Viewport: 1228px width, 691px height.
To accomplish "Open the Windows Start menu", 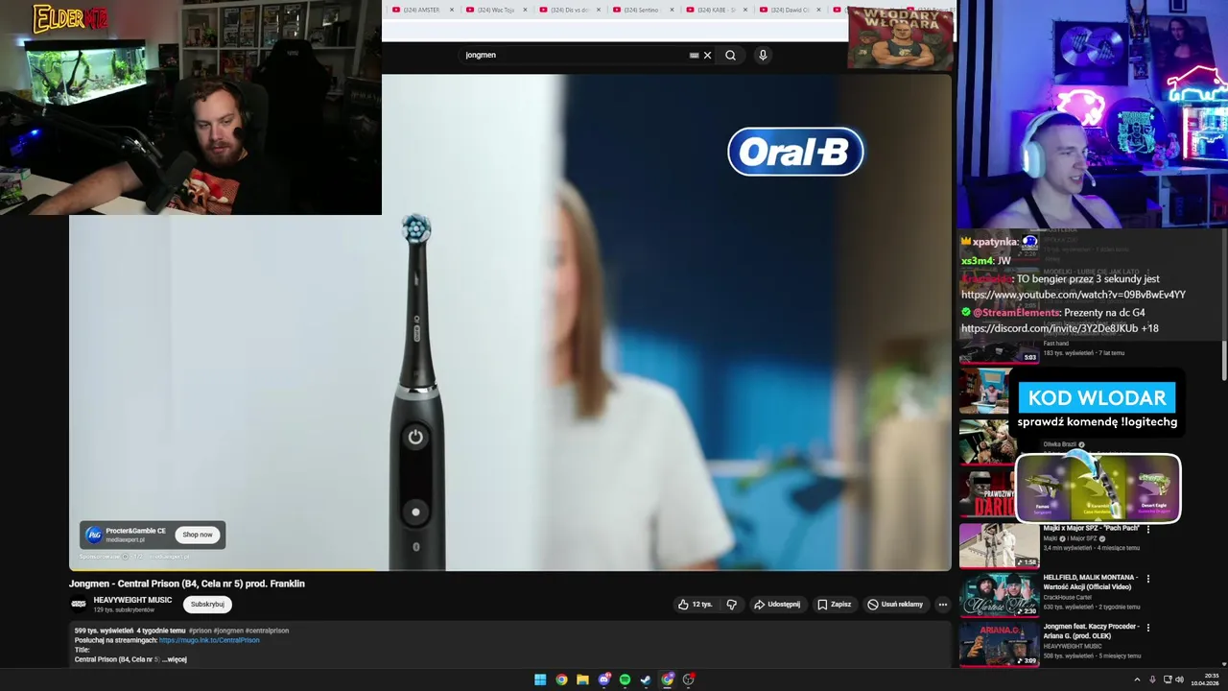I will [540, 679].
